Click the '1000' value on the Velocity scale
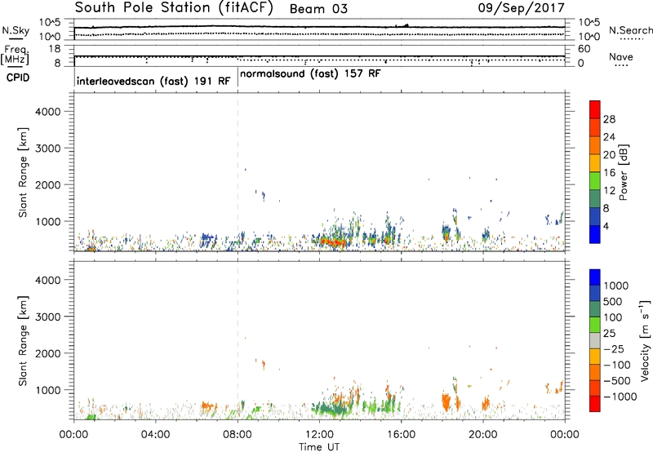The width and height of the screenshot is (653, 452). pyautogui.click(x=616, y=286)
